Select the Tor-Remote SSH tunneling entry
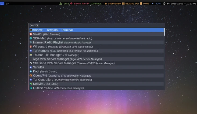The width and height of the screenshot is (197, 114). [x=96, y=51]
